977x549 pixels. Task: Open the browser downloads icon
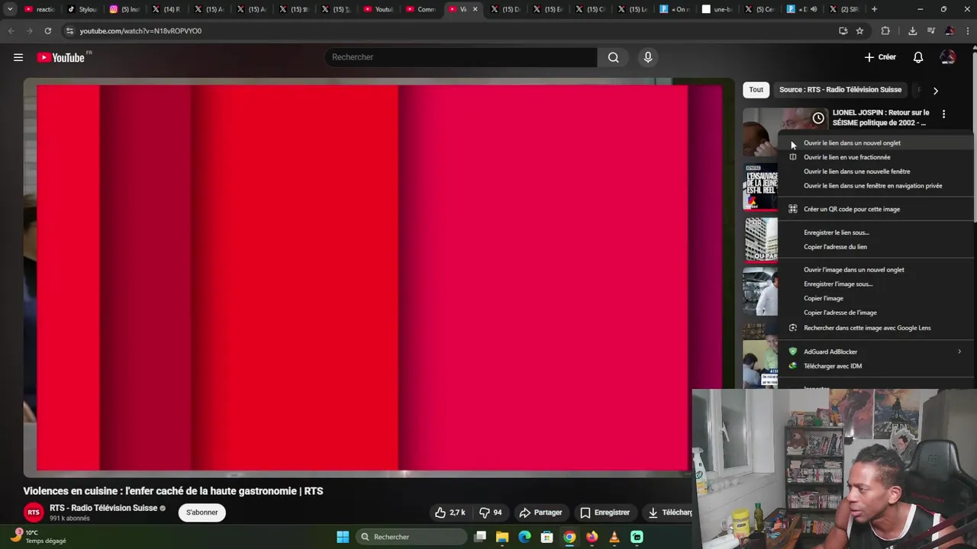(x=912, y=30)
